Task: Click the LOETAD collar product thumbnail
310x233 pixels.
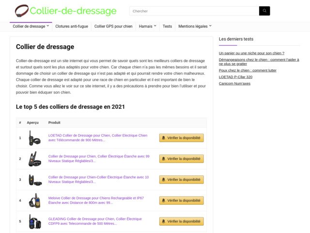Action: [33, 138]
